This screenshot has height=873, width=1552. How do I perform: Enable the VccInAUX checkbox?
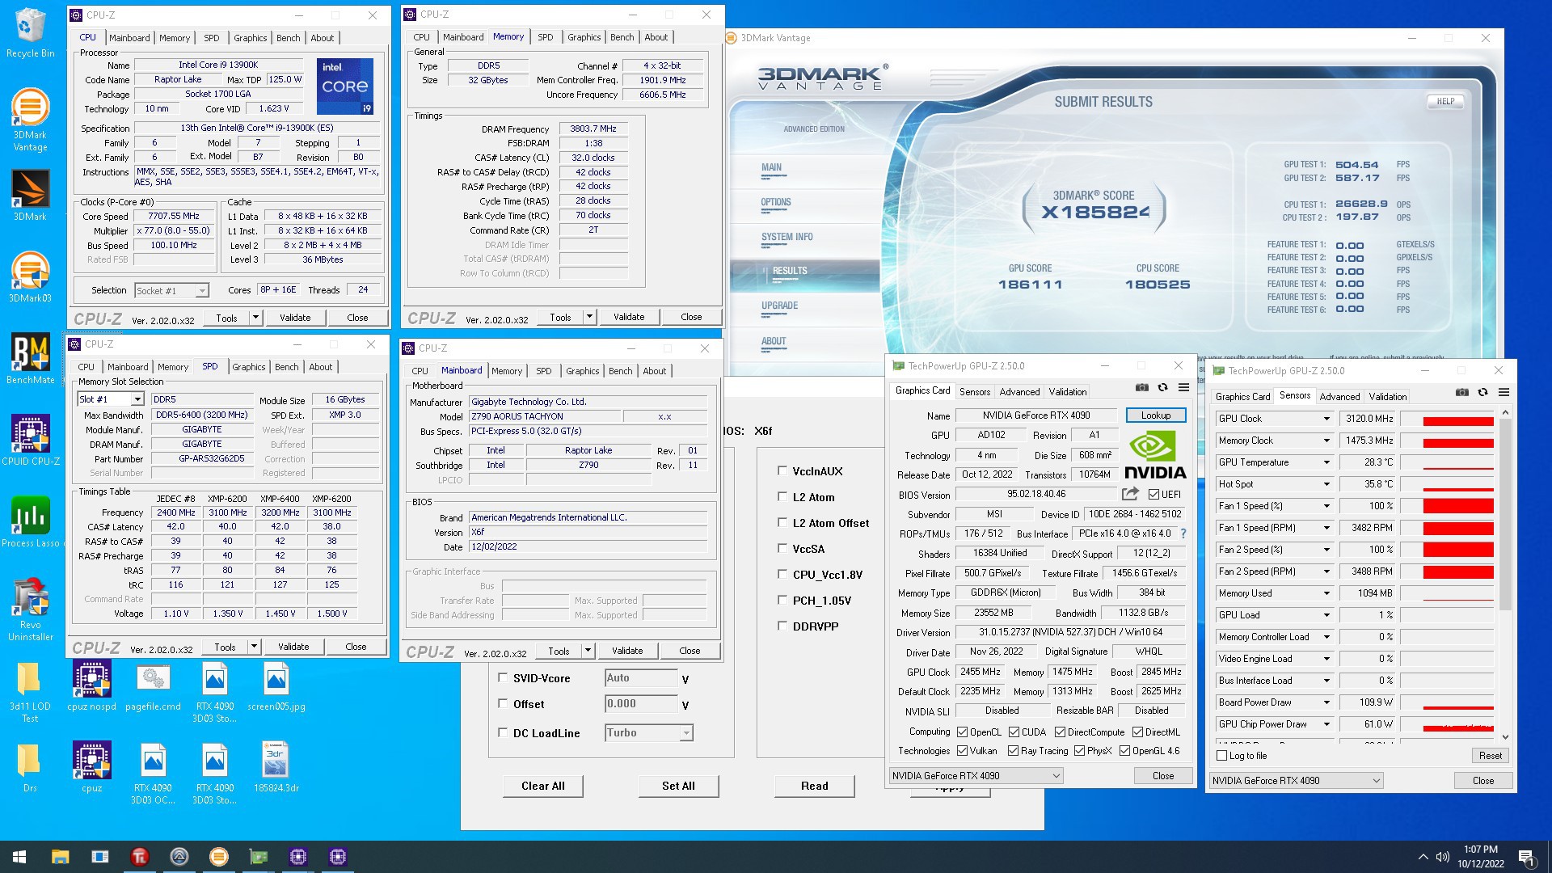pos(782,470)
